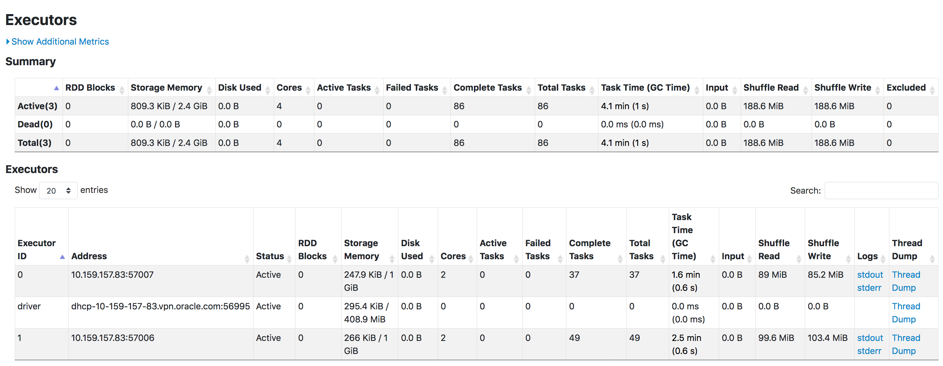This screenshot has height=366, width=943.
Task: Expand Show Additional Metrics
Action: [57, 42]
